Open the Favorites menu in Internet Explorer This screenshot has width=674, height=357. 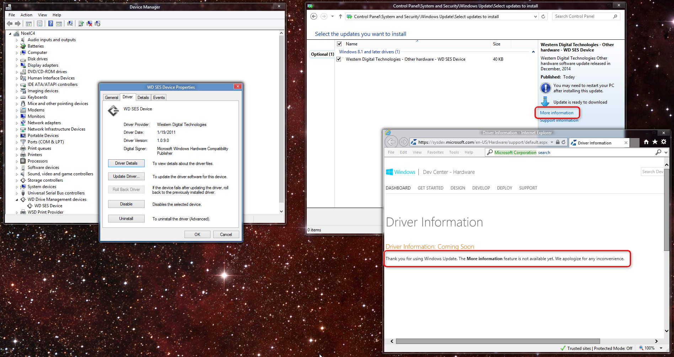435,152
